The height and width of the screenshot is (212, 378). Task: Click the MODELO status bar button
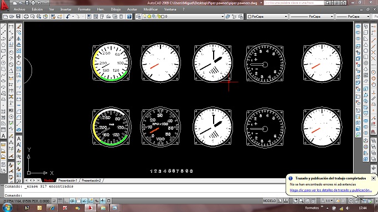[270, 201]
